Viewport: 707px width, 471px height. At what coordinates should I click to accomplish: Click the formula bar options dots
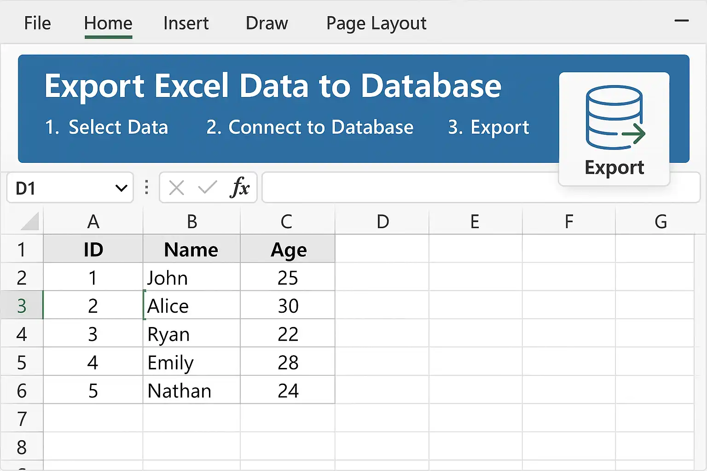tap(146, 187)
